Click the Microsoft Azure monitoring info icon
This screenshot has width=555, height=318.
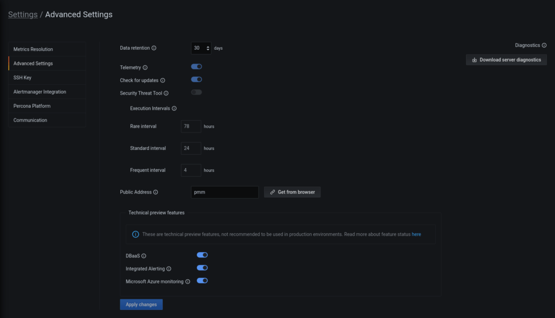188,281
